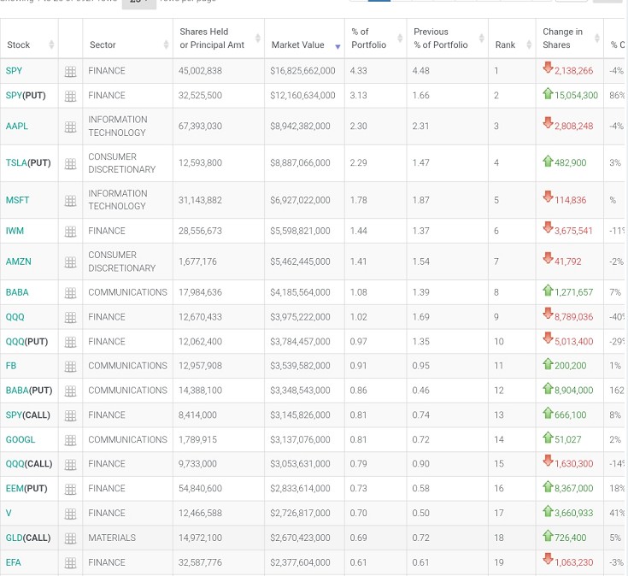Open grid icon in GOOGL row
The height and width of the screenshot is (576, 628).
point(70,440)
